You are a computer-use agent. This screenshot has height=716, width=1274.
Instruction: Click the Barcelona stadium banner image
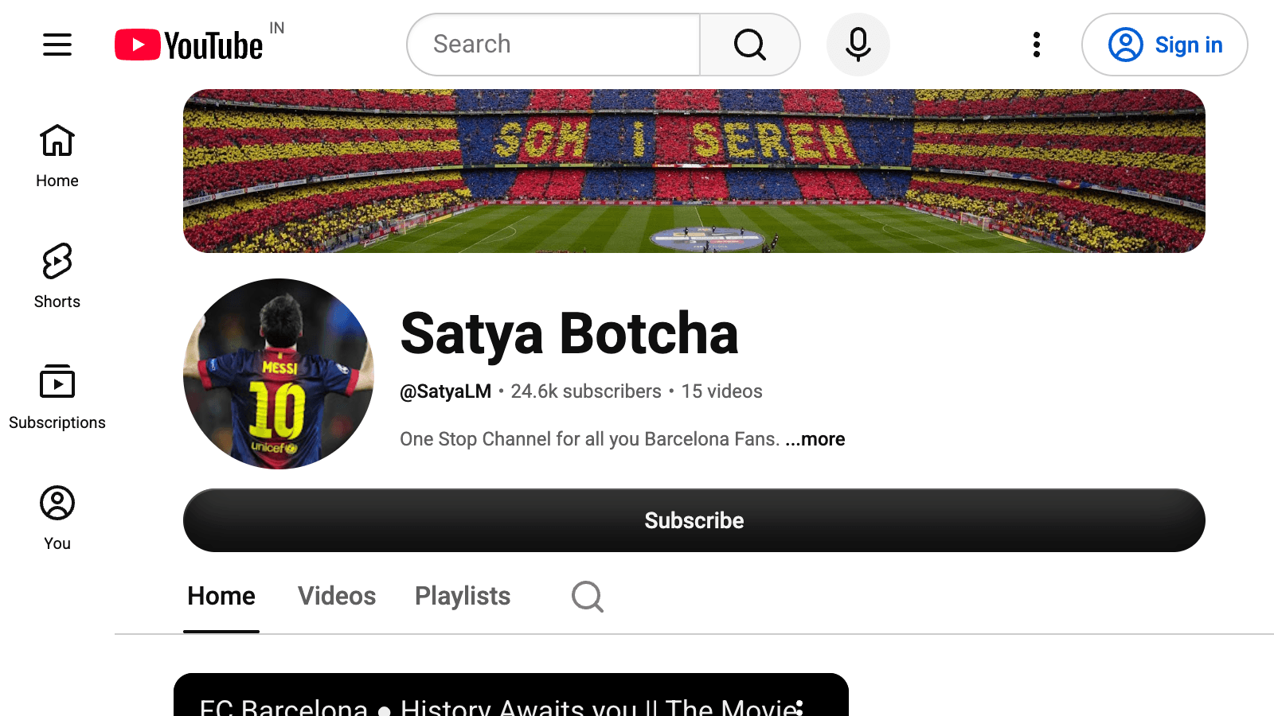tap(694, 171)
